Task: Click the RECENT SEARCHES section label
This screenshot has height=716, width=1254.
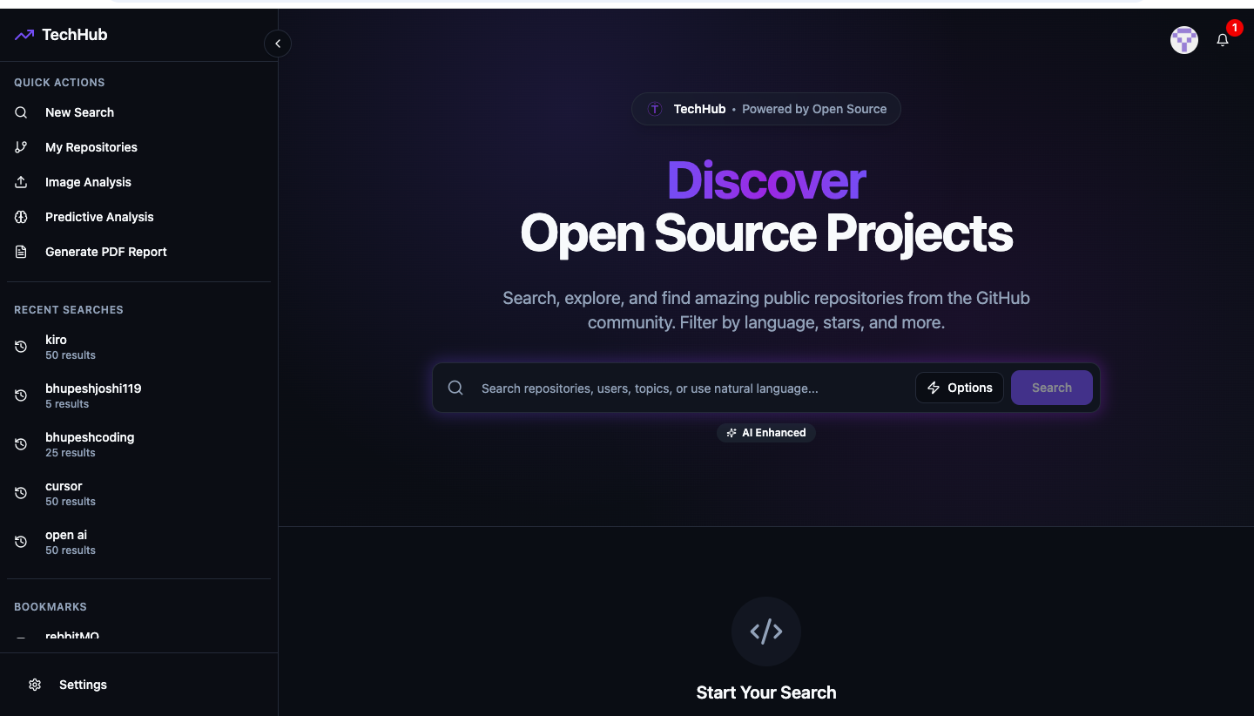Action: (x=69, y=310)
